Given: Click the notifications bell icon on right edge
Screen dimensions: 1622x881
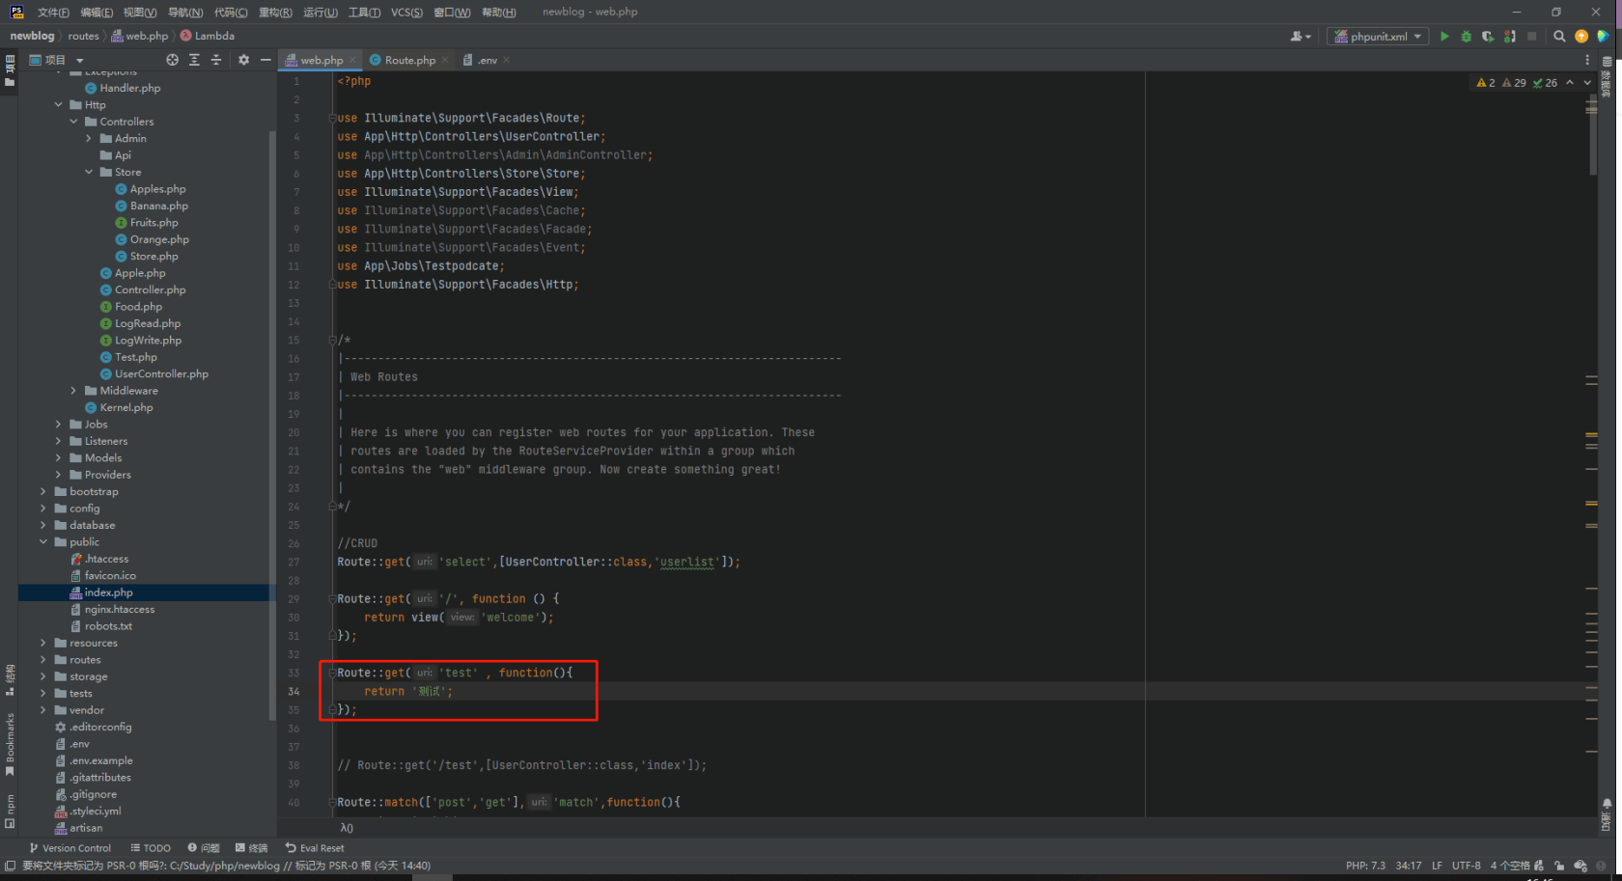Looking at the screenshot, I should click(x=1607, y=804).
